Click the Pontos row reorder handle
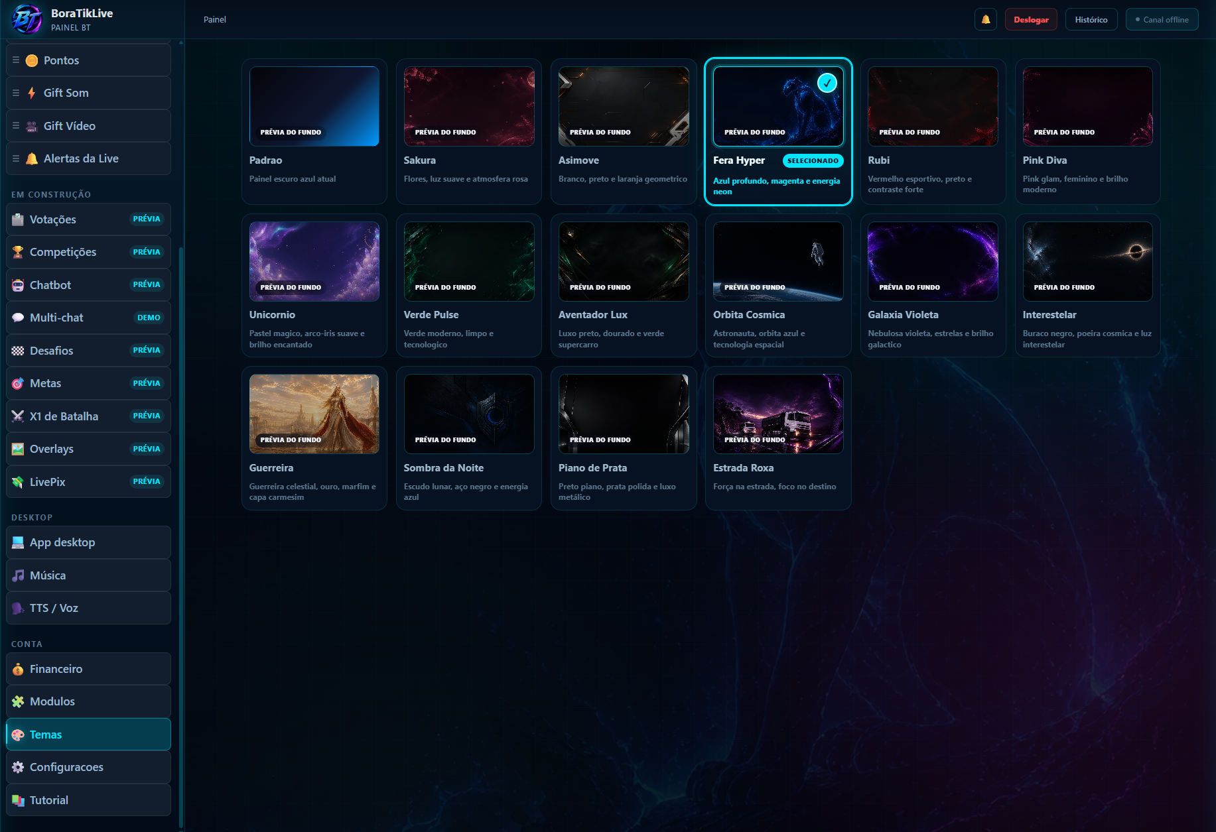The image size is (1216, 832). point(16,60)
